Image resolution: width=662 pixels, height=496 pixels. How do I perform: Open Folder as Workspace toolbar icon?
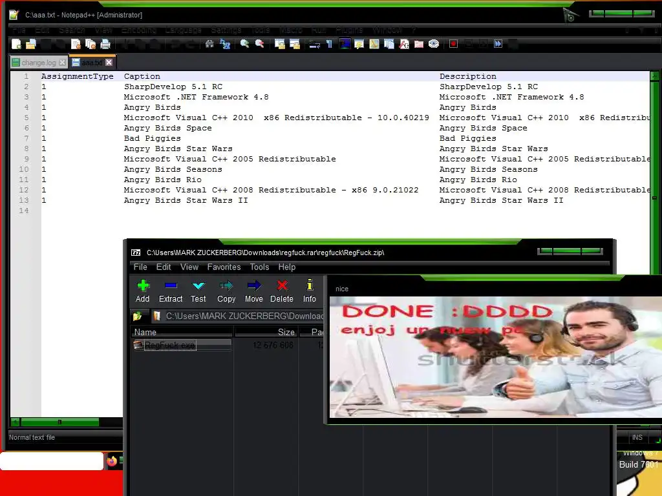point(419,44)
